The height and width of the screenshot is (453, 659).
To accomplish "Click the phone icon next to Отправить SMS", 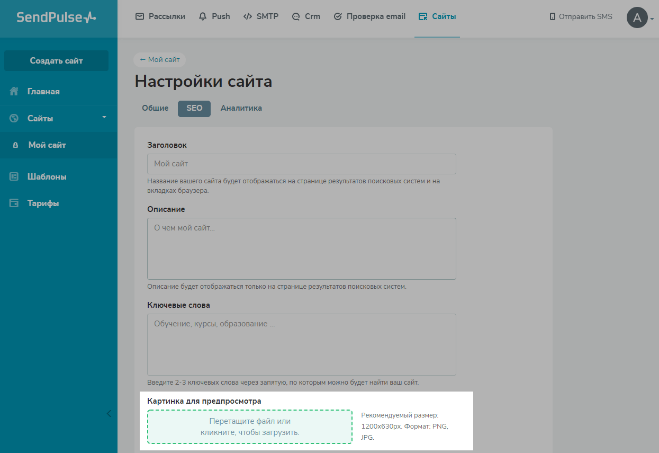I will 551,16.
